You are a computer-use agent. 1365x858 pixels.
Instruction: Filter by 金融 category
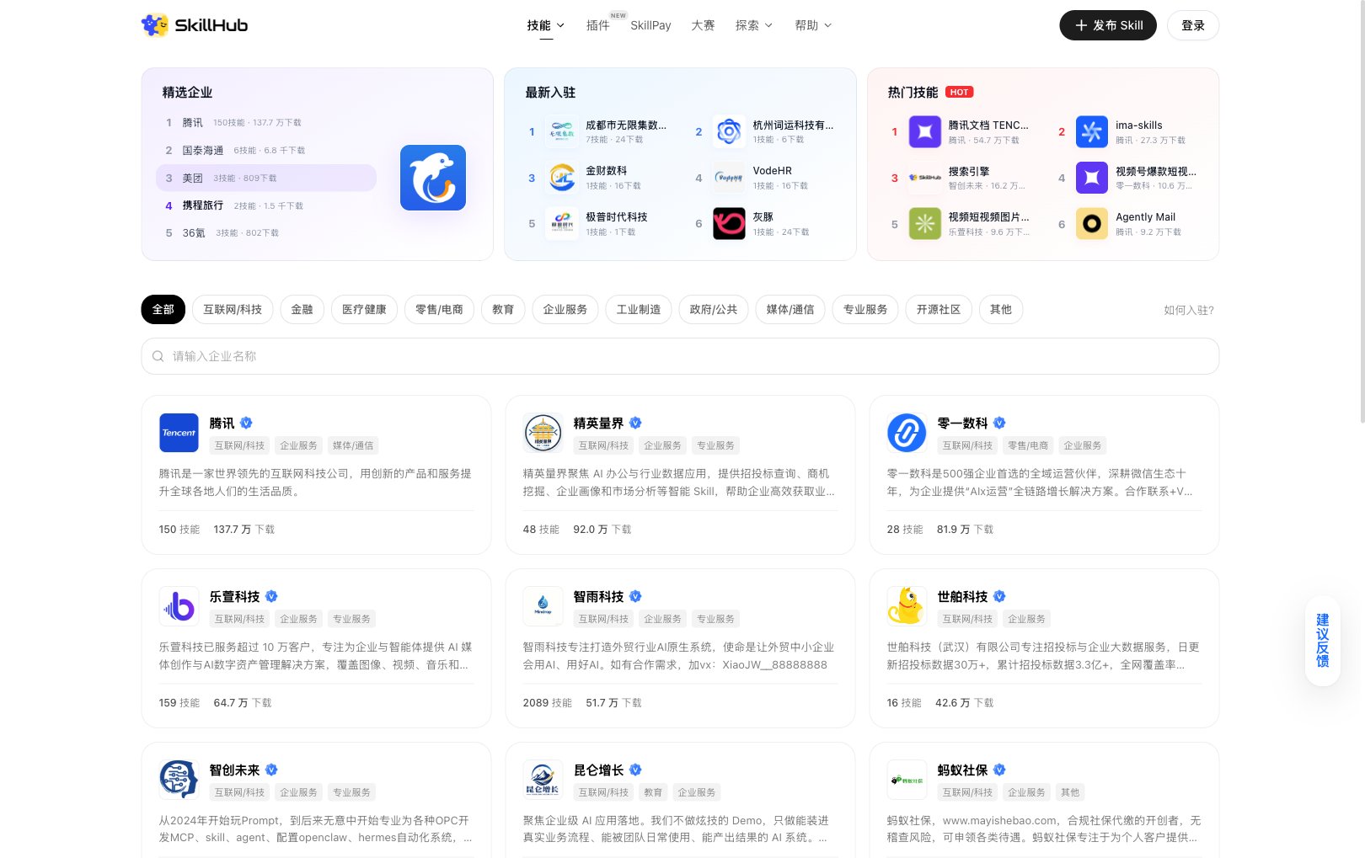(302, 310)
